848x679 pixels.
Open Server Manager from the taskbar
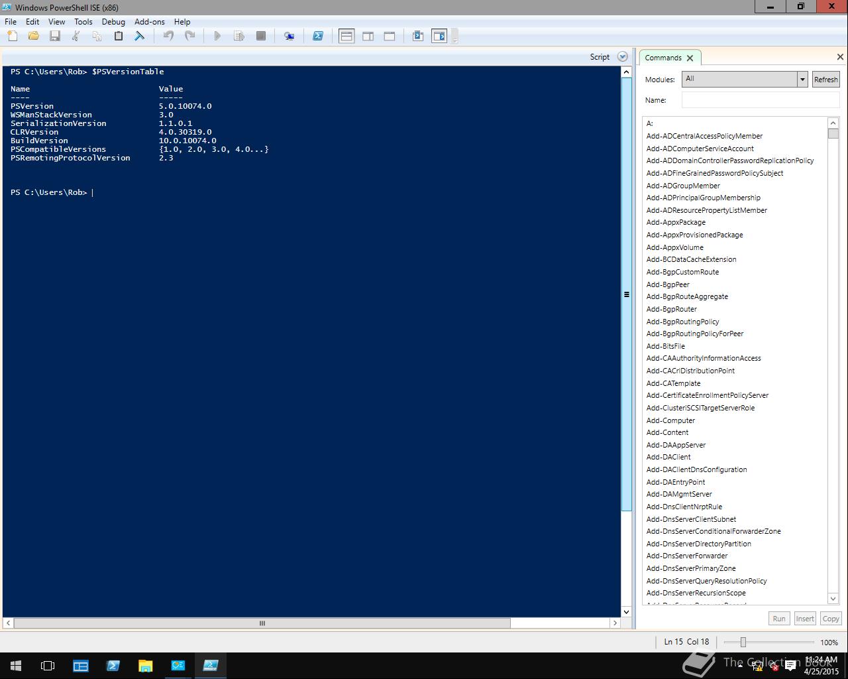pos(81,666)
